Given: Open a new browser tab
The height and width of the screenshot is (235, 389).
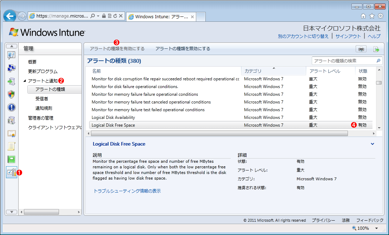Looking at the screenshot, I should coord(201,17).
